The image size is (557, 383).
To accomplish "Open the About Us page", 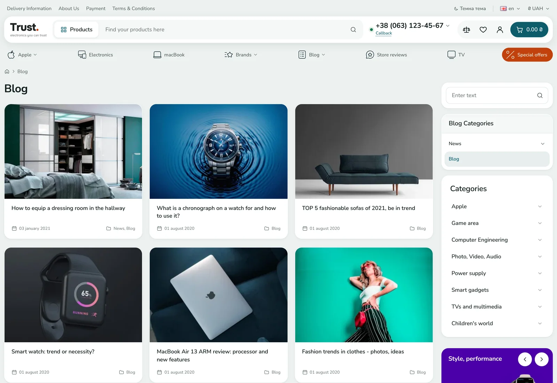I will [69, 8].
